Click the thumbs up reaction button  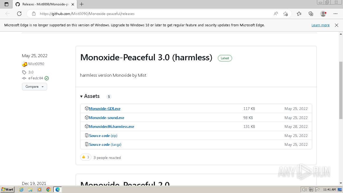(x=86, y=157)
